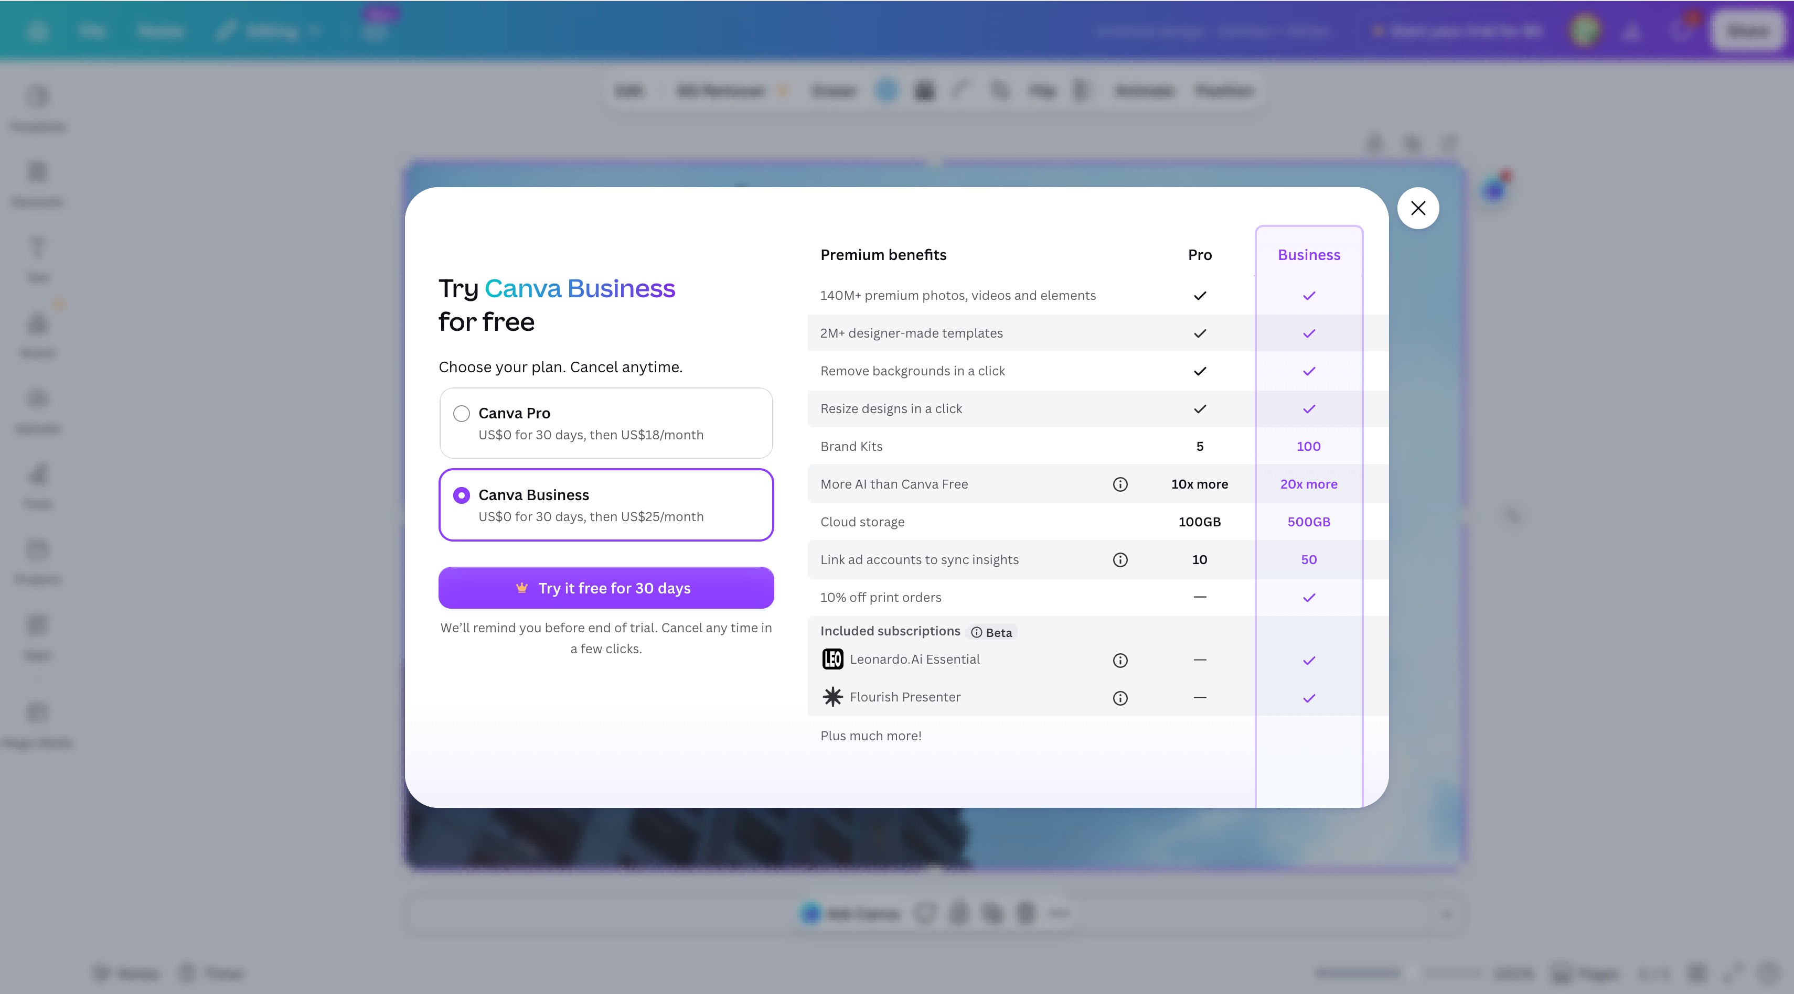Screen dimensions: 1794x994
Task: Click "10% off print orders" label
Action: [x=880, y=597]
